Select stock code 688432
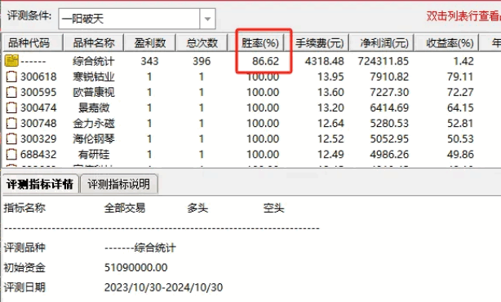This screenshot has height=302, width=501. point(38,155)
